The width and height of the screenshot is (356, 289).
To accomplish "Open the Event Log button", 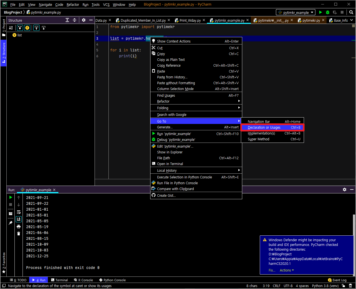I will point(337,280).
